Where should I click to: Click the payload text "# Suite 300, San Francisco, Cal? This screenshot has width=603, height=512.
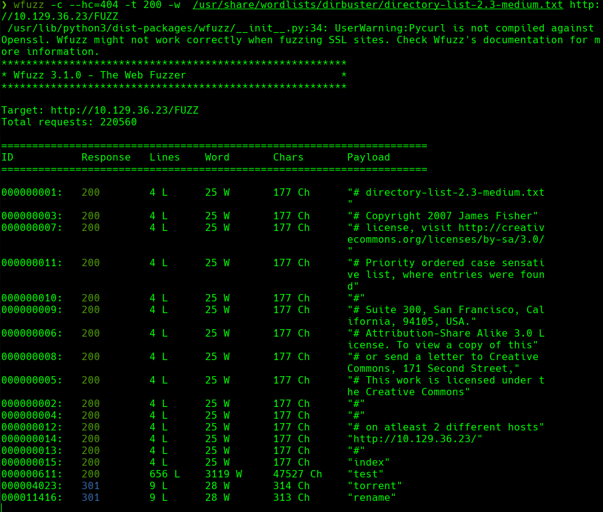(x=445, y=310)
